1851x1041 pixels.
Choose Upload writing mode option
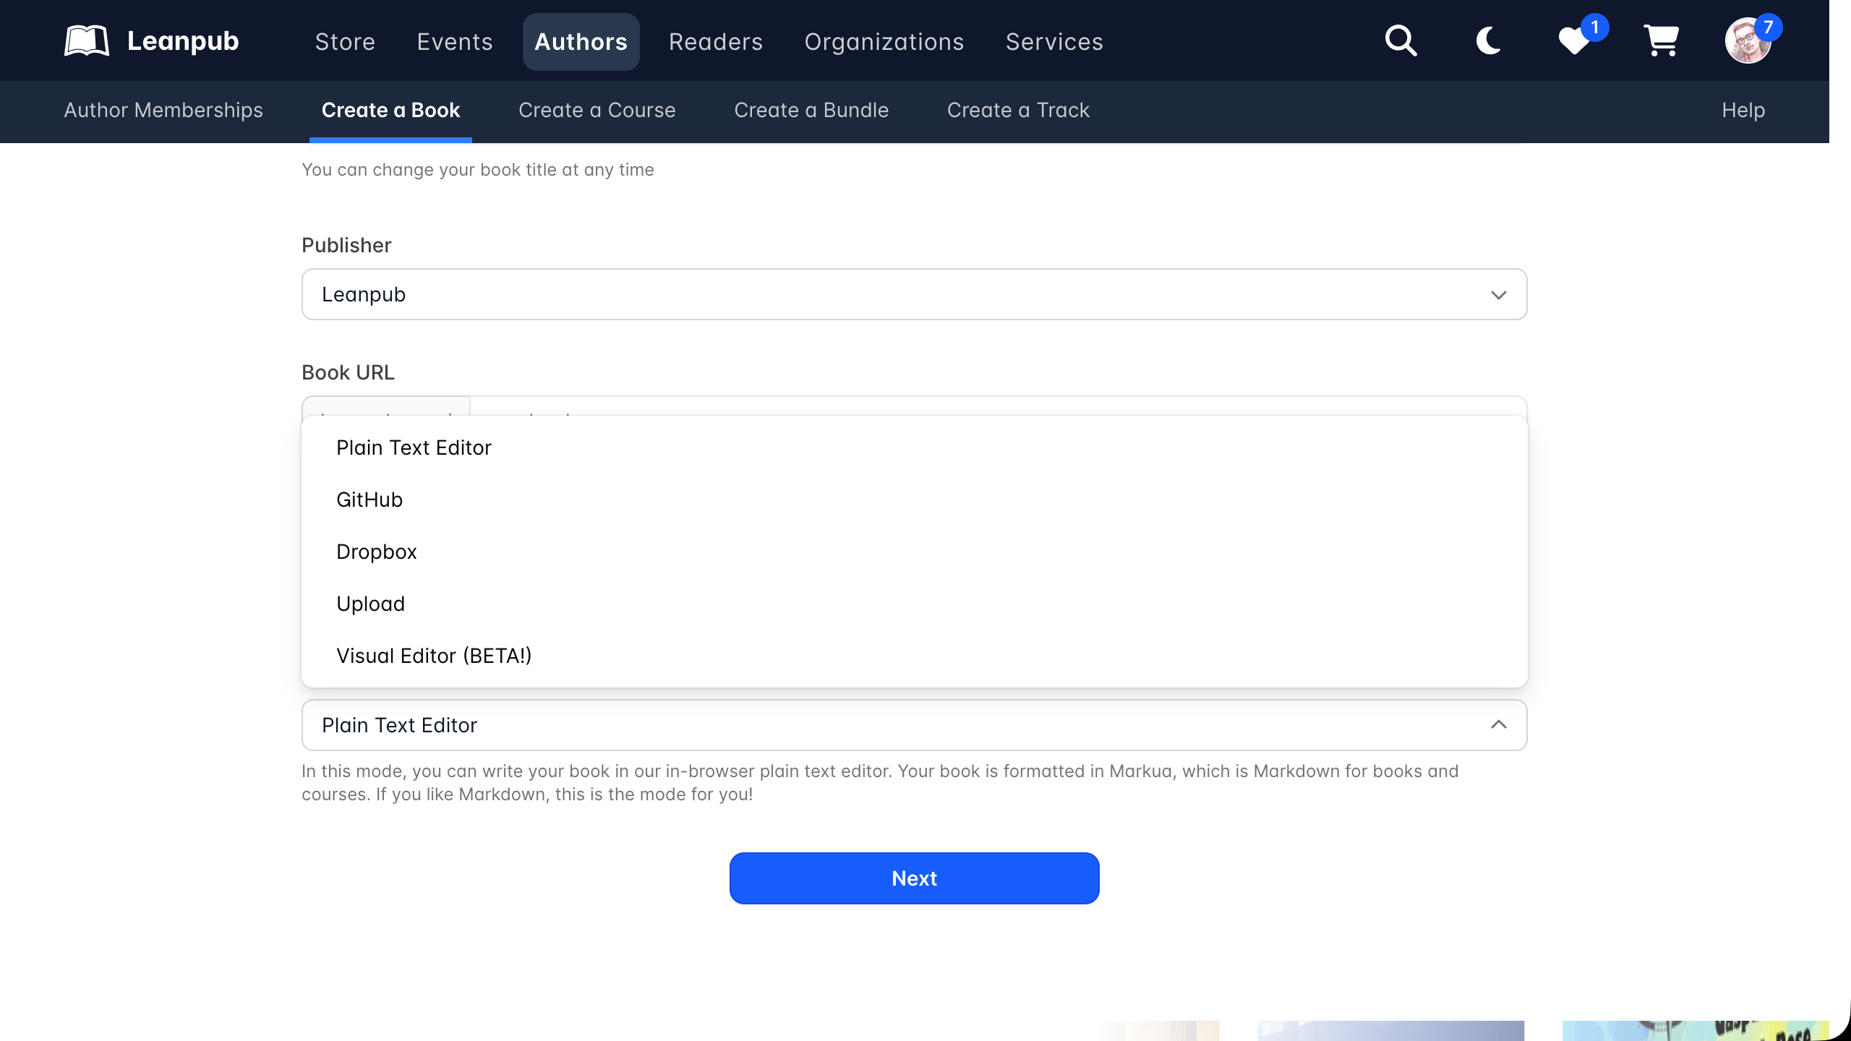[x=914, y=604]
